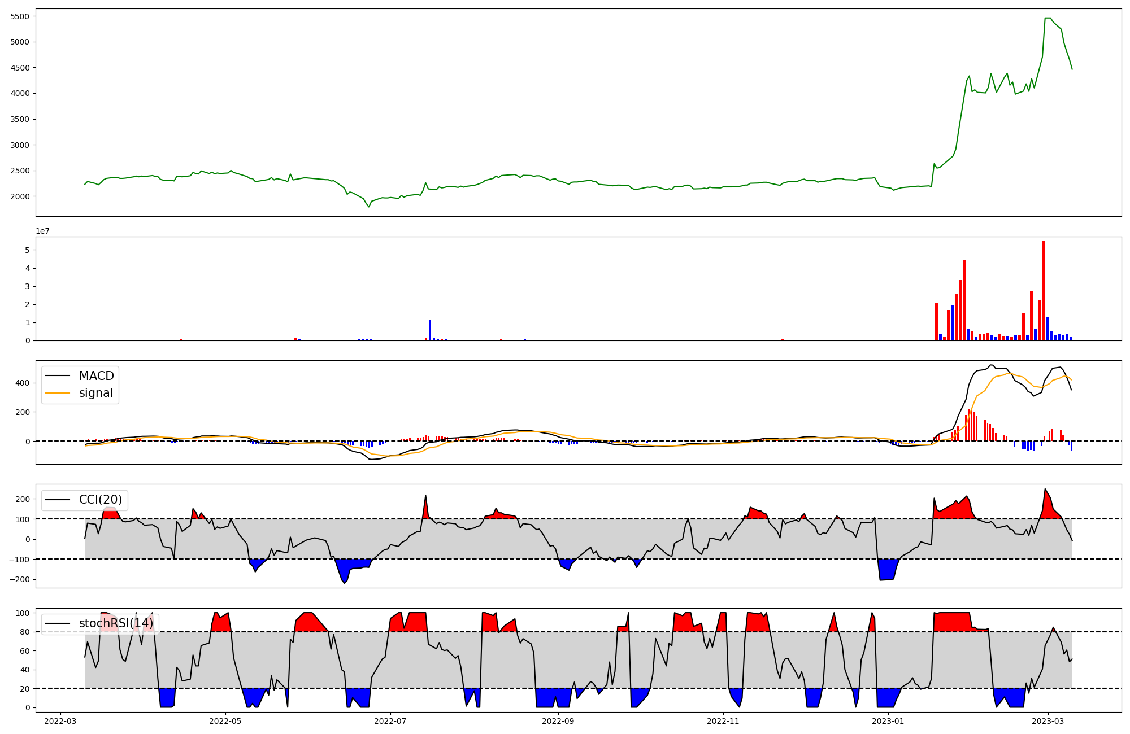Click the stochRSI(14) legend label
This screenshot has height=734, width=1130.
tap(116, 623)
